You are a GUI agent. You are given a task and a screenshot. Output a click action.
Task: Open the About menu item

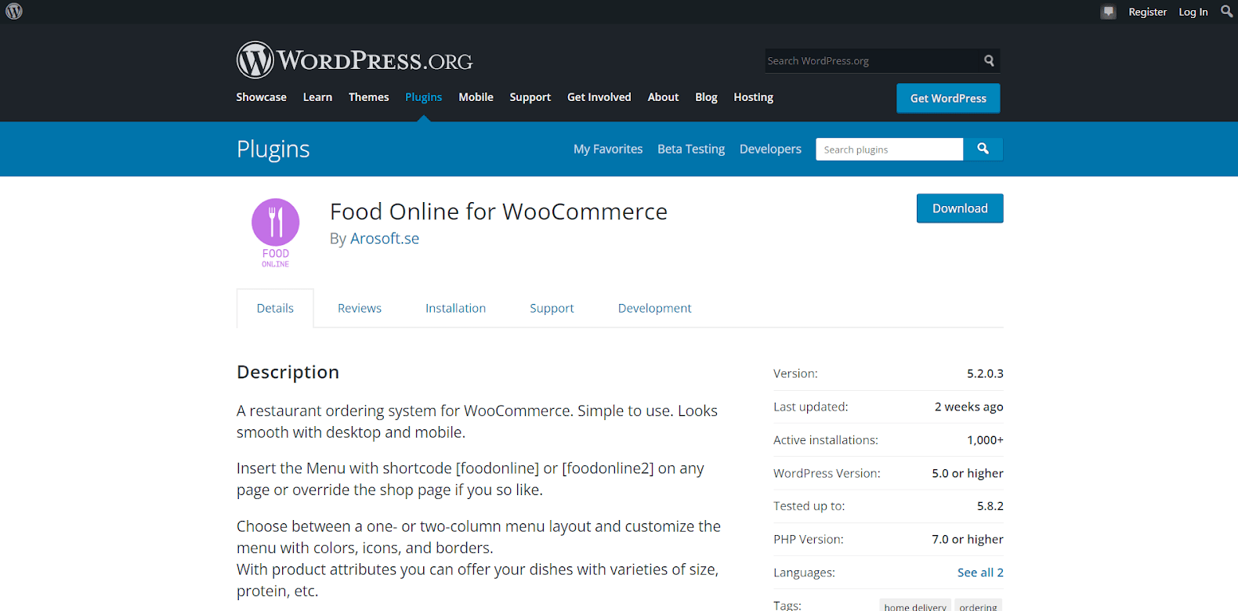(663, 97)
